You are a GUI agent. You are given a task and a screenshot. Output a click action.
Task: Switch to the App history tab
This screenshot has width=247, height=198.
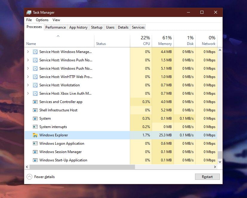(78, 27)
